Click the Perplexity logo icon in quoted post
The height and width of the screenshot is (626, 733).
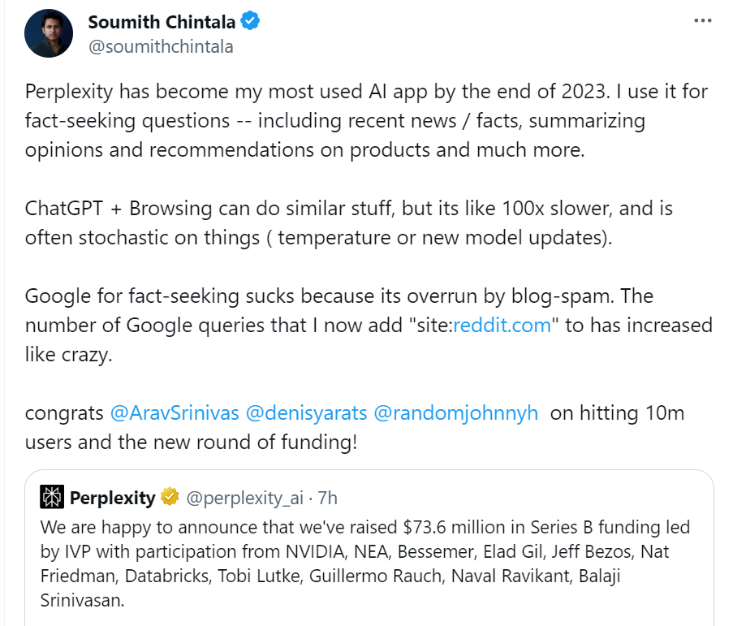[53, 497]
